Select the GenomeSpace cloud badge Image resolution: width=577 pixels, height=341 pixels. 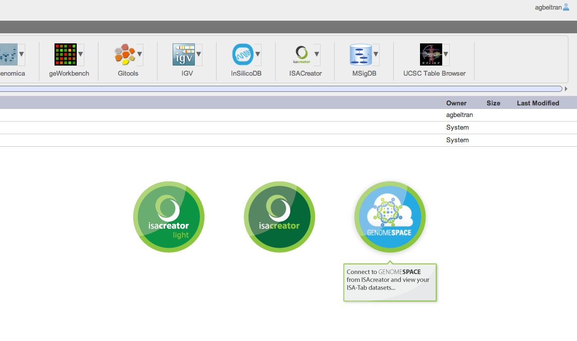[390, 217]
